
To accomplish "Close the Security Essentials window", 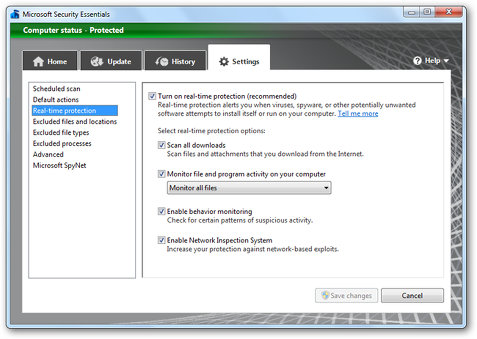I will (449, 12).
